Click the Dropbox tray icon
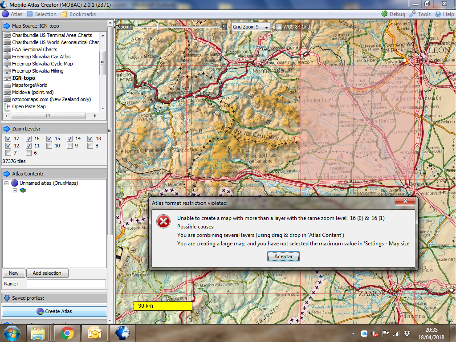 [x=407, y=334]
